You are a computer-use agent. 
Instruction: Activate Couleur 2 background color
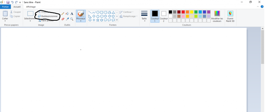pos(164,16)
